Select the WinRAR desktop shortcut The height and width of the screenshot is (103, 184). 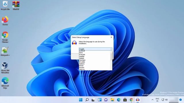(x=16, y=5)
